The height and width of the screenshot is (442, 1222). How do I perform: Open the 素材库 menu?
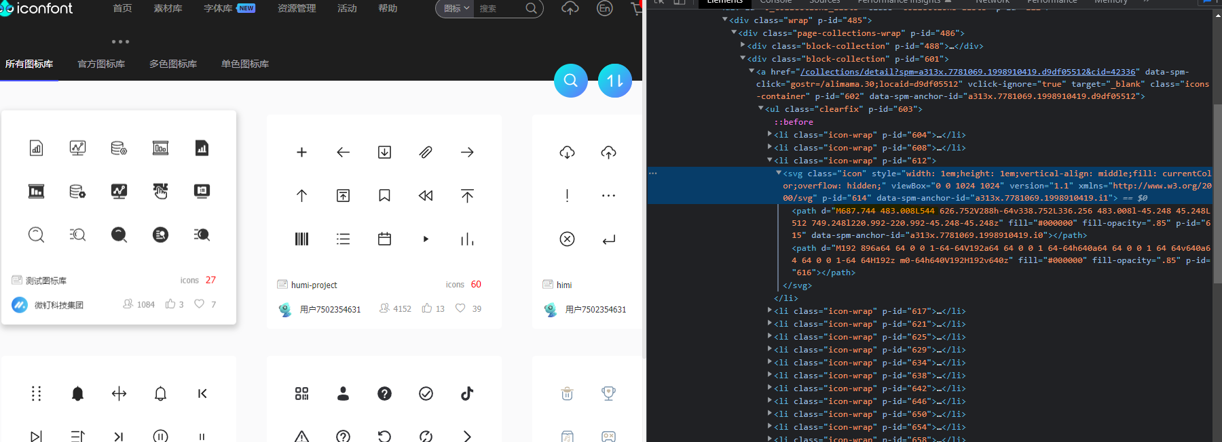click(x=168, y=8)
